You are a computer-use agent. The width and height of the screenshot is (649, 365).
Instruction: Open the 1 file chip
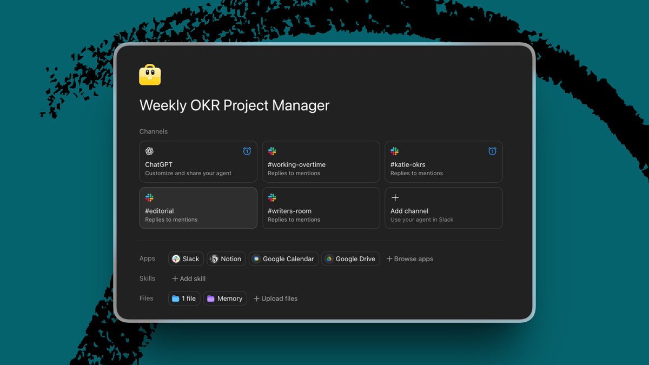pos(184,298)
